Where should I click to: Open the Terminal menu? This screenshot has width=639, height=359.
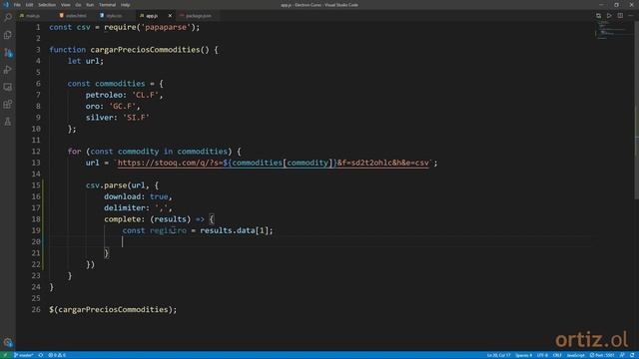tap(107, 5)
